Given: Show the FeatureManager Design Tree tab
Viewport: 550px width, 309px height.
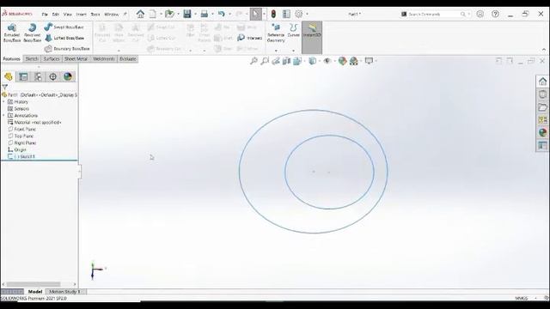Looking at the screenshot, I should coord(9,76).
